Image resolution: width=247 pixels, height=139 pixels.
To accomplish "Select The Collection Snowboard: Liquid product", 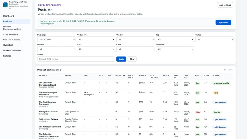I will point(47,84).
